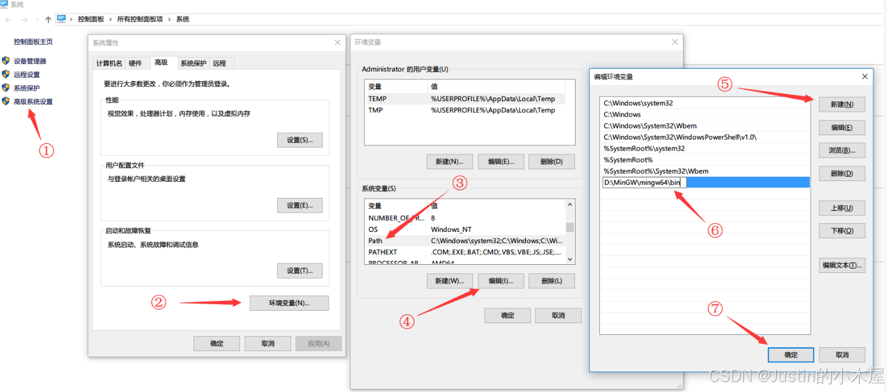Screen dimensions: 887x392
Task: Switch to 硬件 tab
Action: pos(135,63)
